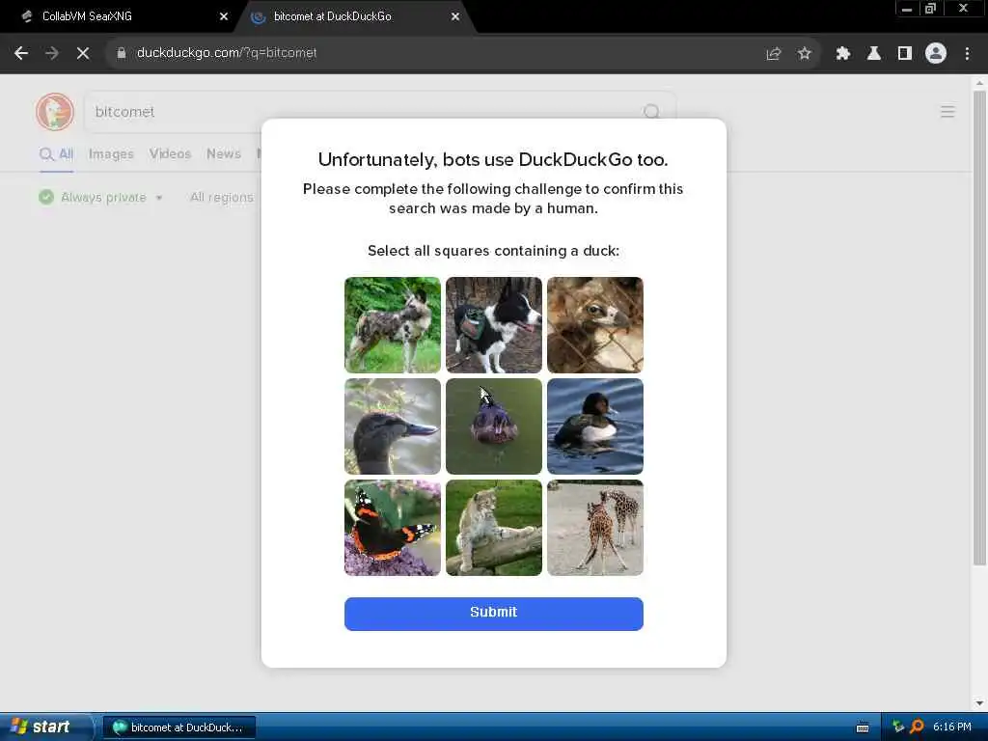Image resolution: width=988 pixels, height=741 pixels.
Task: Share this page via share icon
Action: 774,54
